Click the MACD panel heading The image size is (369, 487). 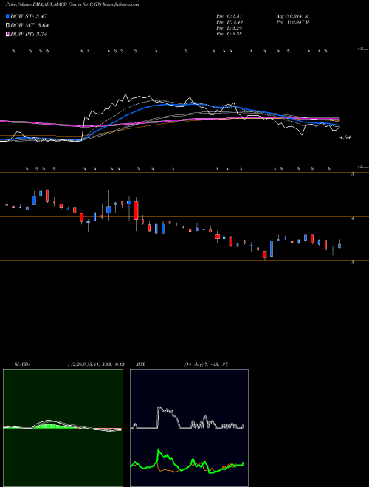22,365
